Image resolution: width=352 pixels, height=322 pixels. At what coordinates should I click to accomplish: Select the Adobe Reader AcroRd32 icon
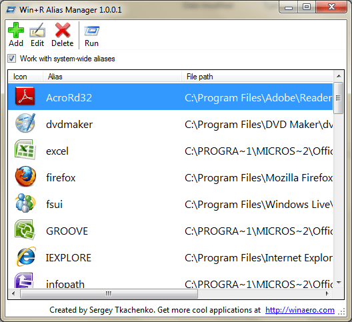click(25, 97)
